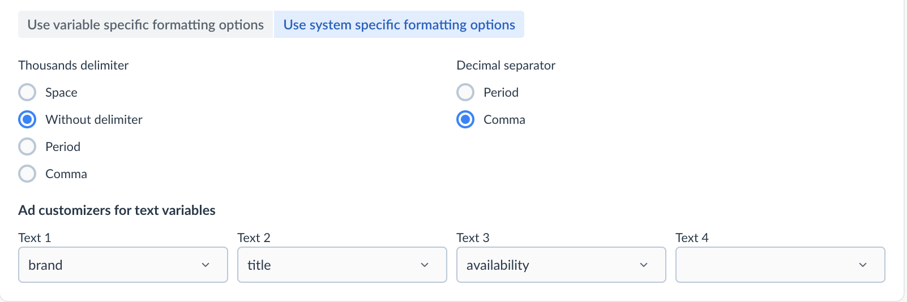The width and height of the screenshot is (907, 302).
Task: Click the chevron arrow in the brand dropdown
Action: coord(206,265)
